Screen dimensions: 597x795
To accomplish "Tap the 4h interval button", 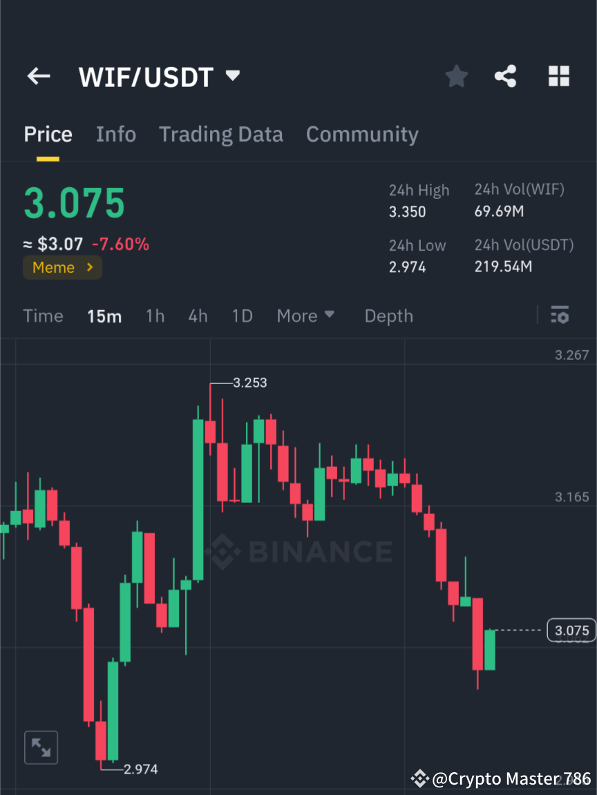I will point(198,316).
